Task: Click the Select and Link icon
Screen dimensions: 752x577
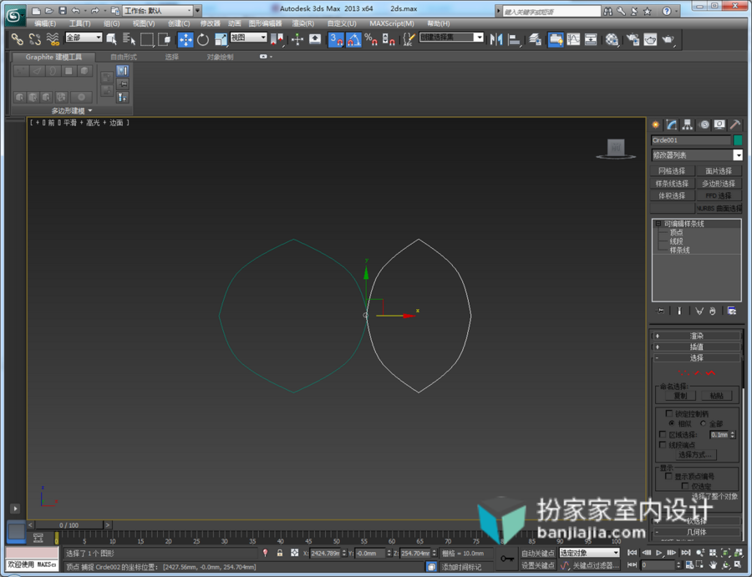Action: point(18,40)
